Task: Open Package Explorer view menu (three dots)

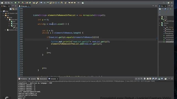Action: pyautogui.click(x=16, y=9)
